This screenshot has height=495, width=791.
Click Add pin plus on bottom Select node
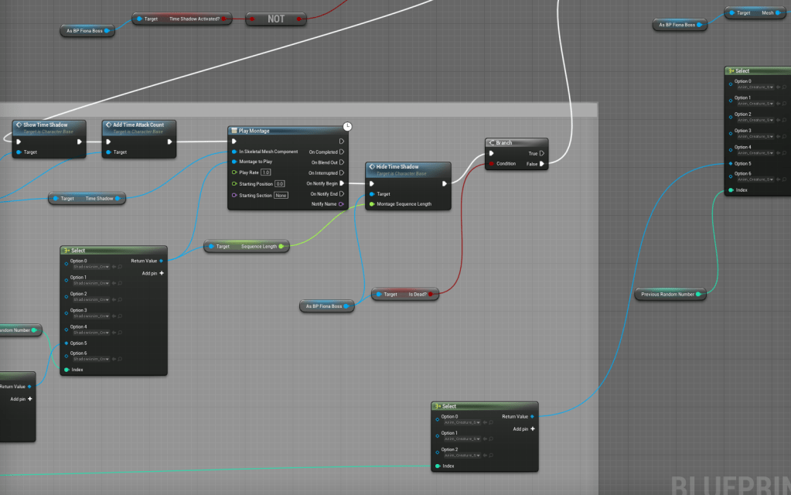(533, 428)
